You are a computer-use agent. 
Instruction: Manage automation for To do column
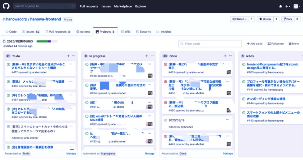(71, 154)
